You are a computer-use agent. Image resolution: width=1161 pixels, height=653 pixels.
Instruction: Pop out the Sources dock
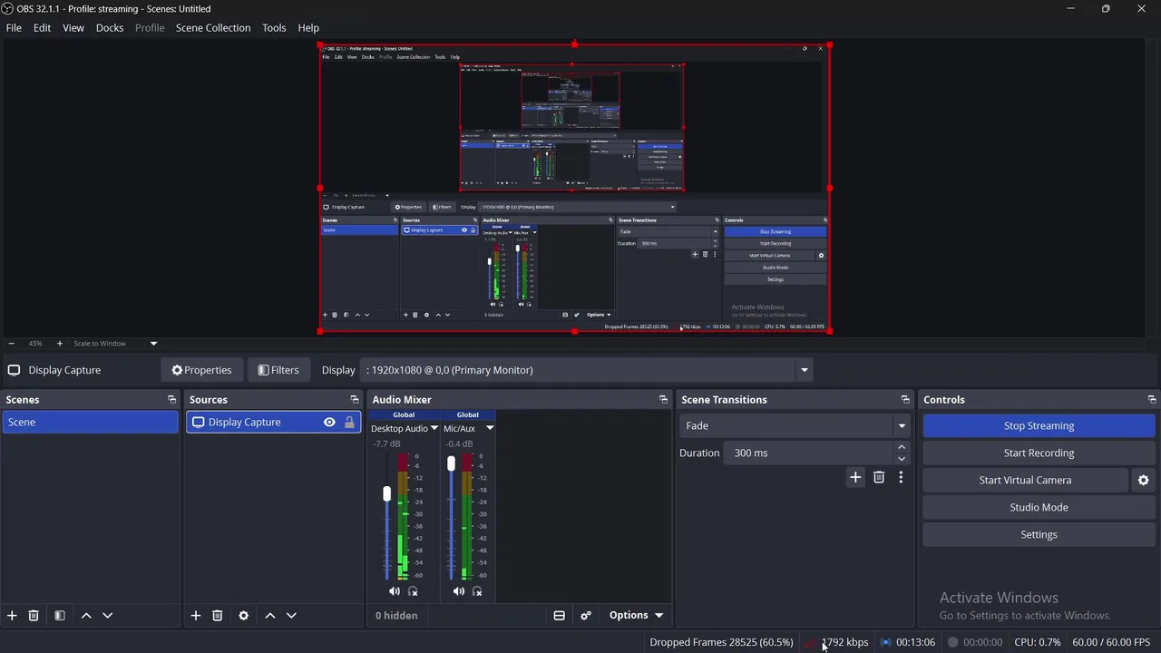pos(355,400)
